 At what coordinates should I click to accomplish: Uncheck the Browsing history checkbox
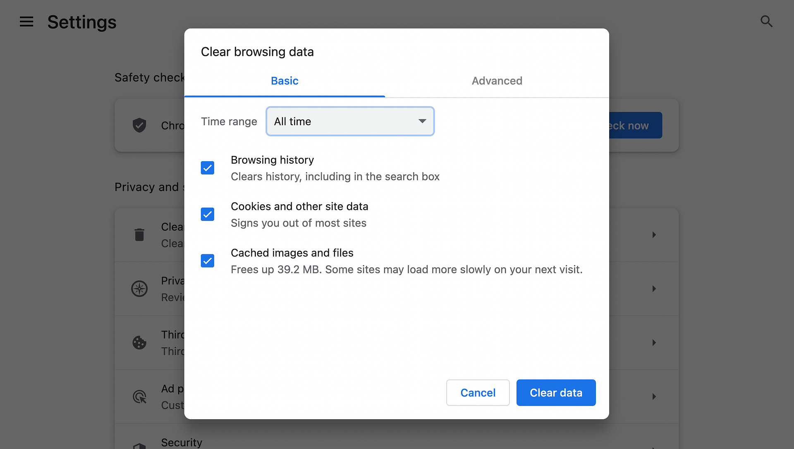(208, 168)
